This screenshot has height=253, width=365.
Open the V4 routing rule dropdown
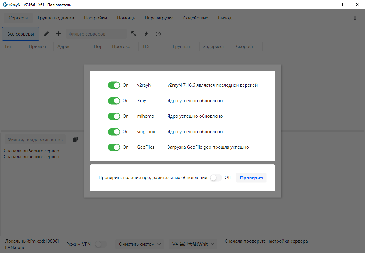coord(193,244)
